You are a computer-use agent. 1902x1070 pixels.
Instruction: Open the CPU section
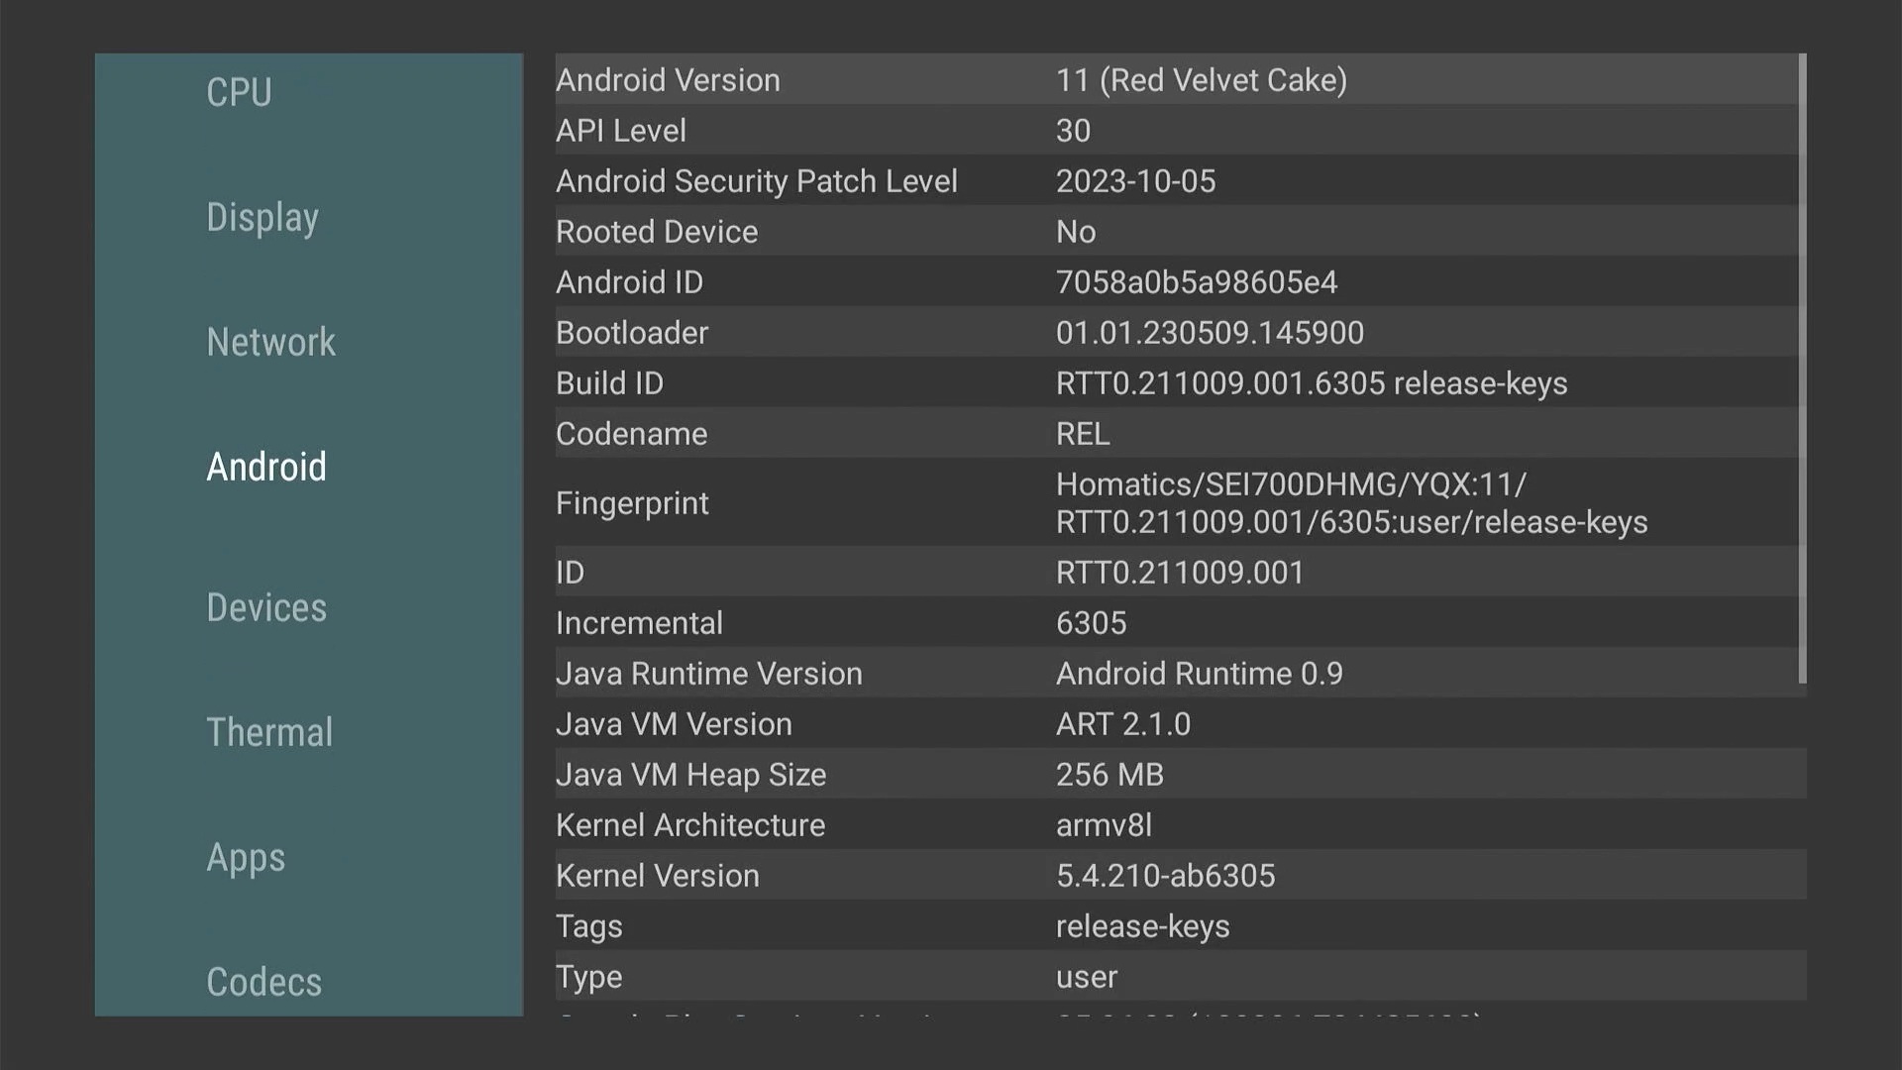[239, 92]
